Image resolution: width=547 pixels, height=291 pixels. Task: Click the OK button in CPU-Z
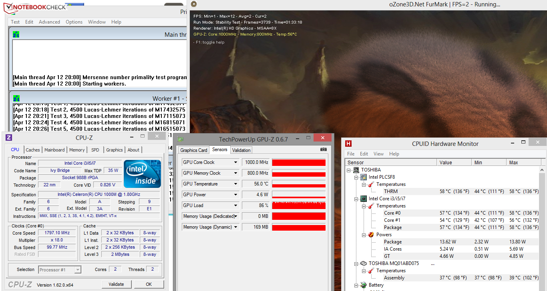coord(149,284)
